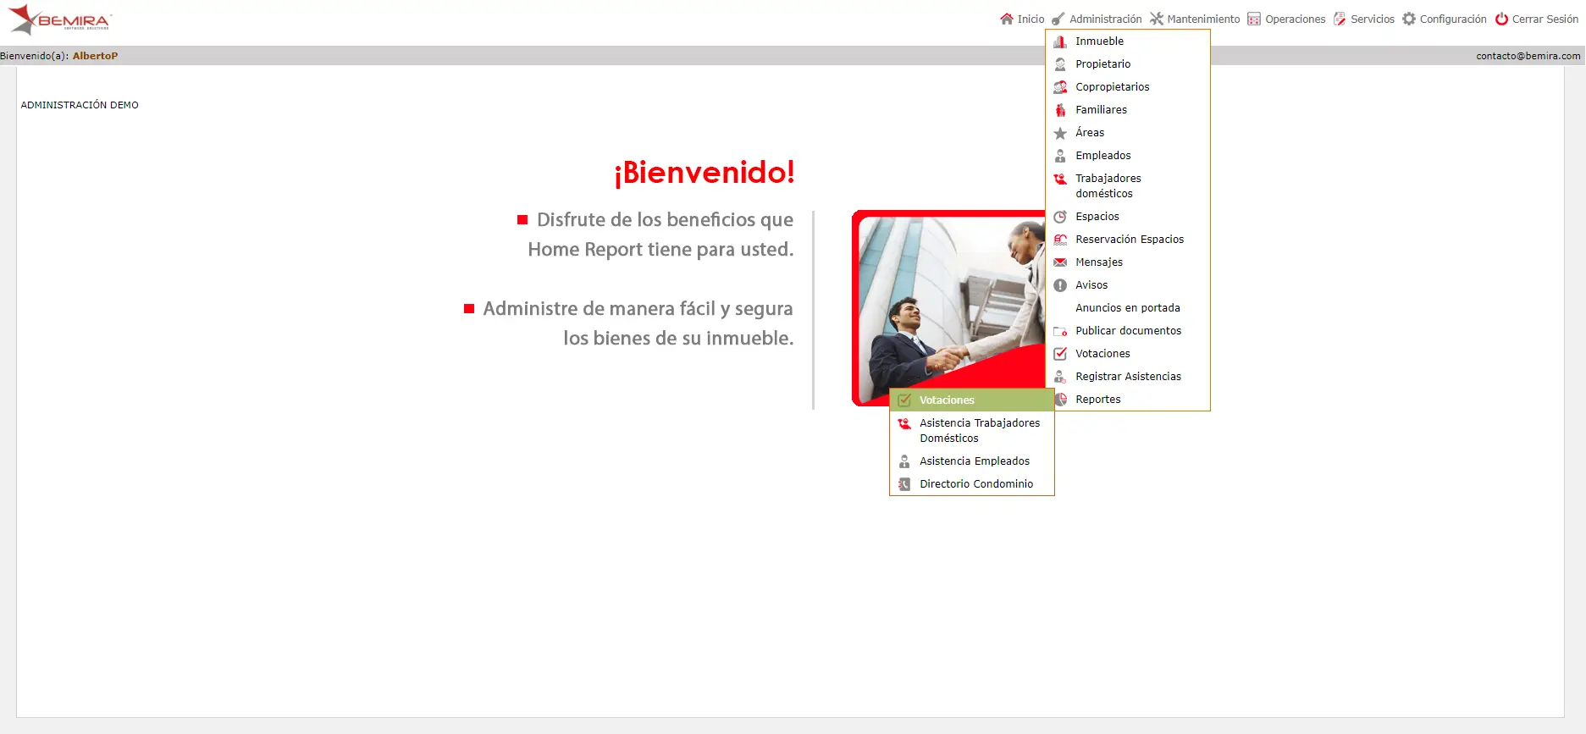Open Anuncios en portada entry
The image size is (1586, 734).
point(1128,308)
